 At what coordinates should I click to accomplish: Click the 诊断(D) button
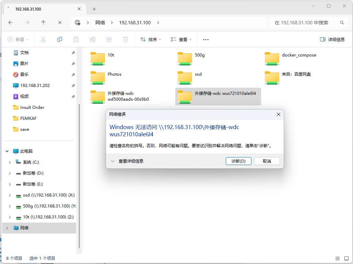pos(238,161)
